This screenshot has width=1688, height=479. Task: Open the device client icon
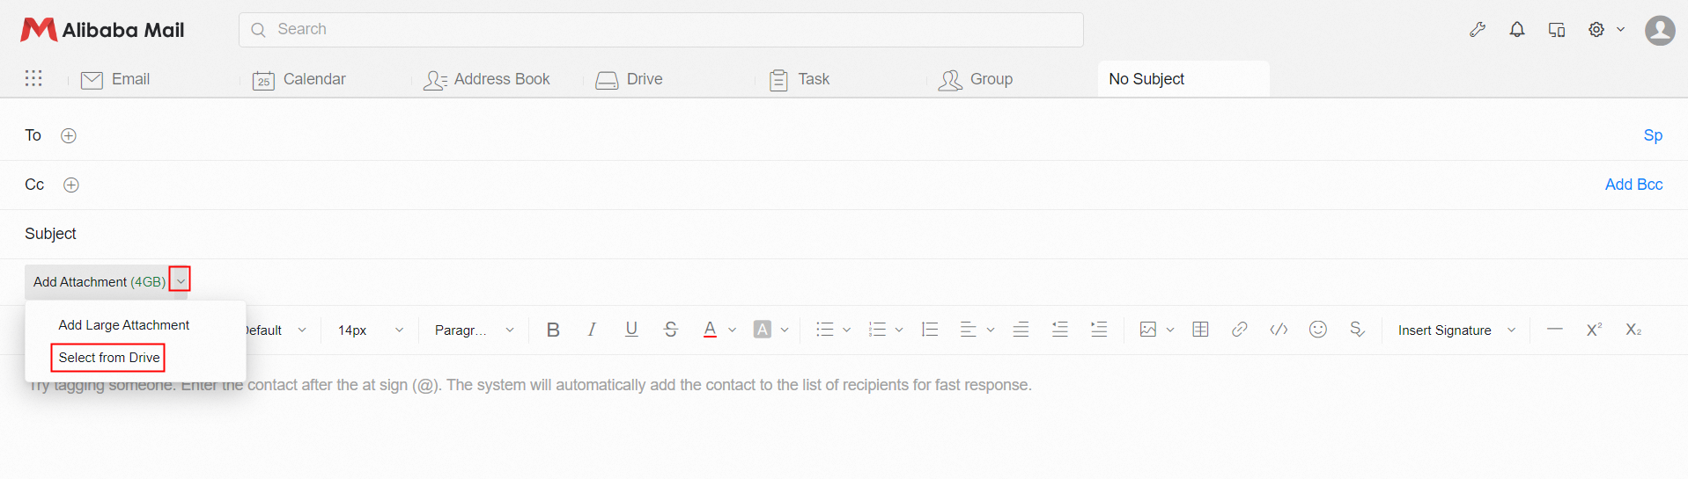tap(1557, 30)
